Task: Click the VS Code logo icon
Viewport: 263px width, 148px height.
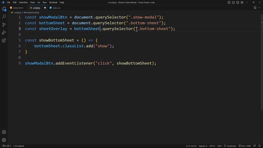Action: click(x=3, y=2)
